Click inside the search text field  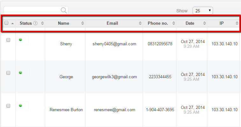coord(32,11)
